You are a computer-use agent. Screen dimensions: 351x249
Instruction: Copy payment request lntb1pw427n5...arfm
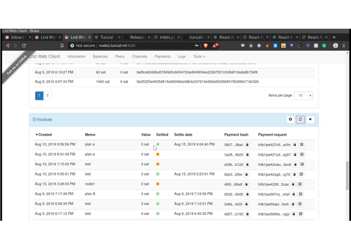coord(294,145)
